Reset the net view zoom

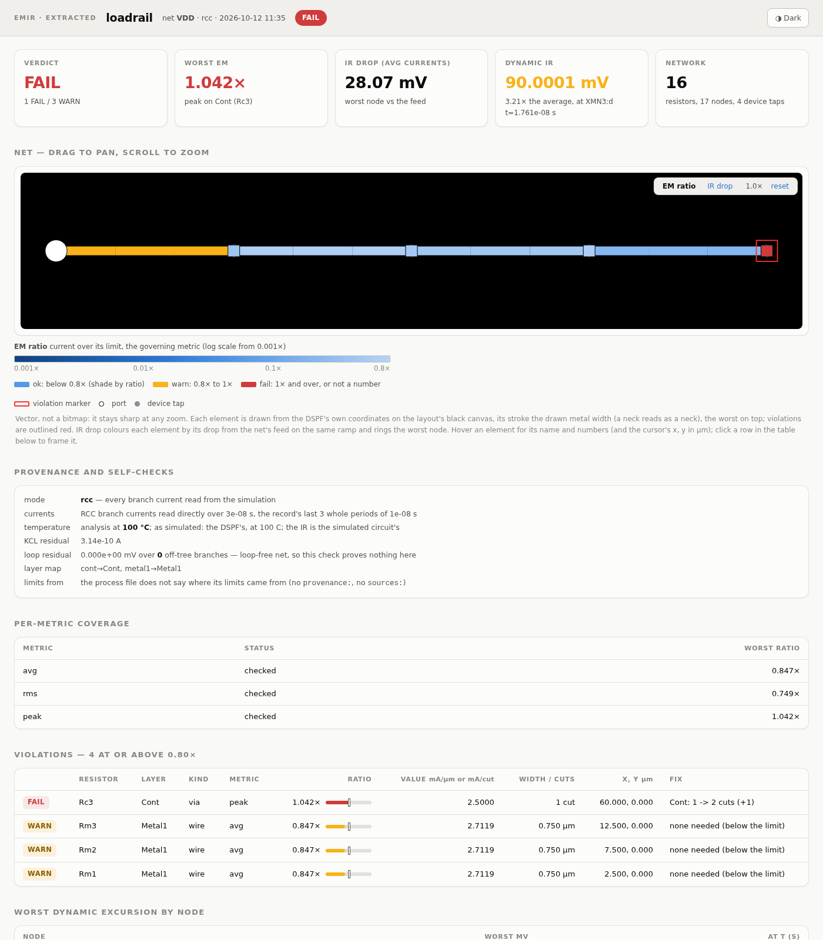click(x=779, y=186)
